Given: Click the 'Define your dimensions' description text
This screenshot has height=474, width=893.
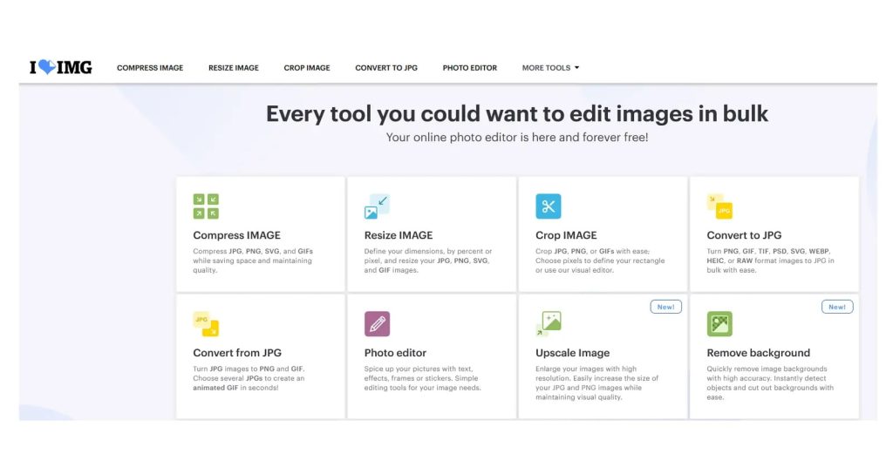Looking at the screenshot, I should coord(427,261).
